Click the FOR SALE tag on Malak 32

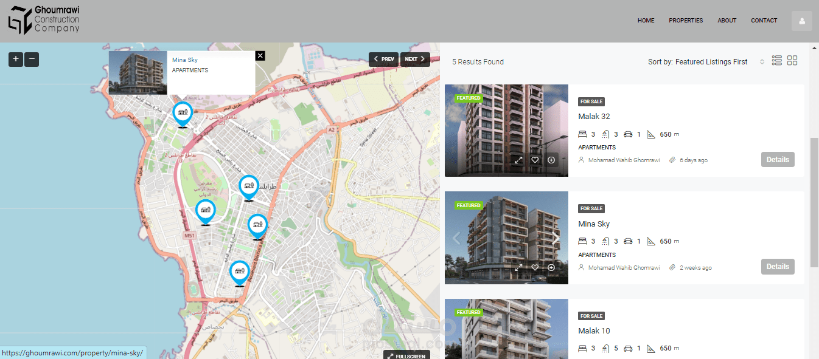pos(591,101)
